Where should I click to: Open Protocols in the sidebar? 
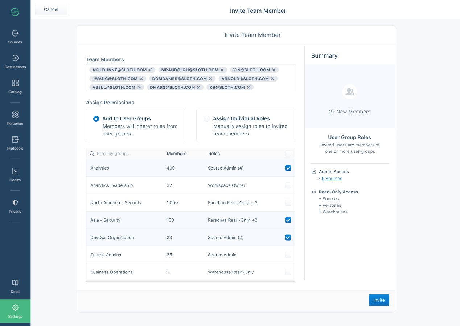pyautogui.click(x=15, y=143)
